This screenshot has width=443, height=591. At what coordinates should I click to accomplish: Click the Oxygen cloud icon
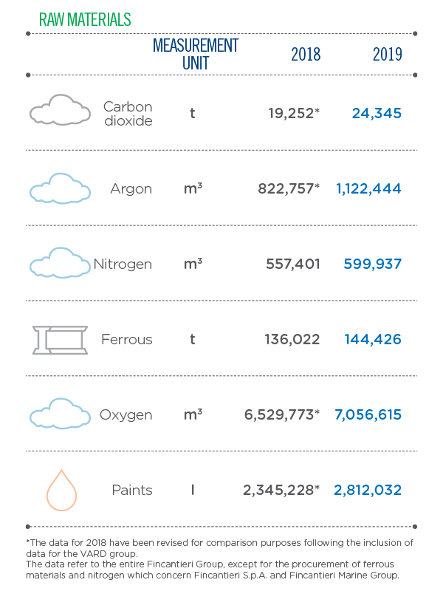tap(61, 413)
